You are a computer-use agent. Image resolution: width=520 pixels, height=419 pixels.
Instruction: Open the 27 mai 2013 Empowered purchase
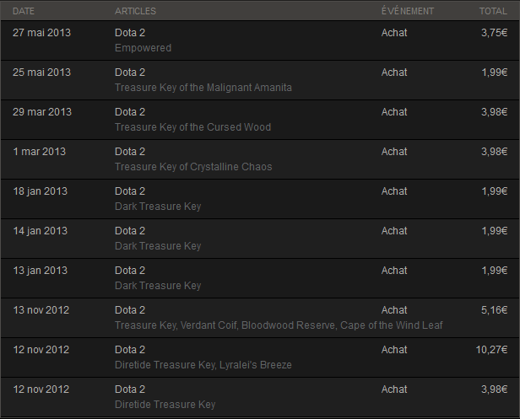click(x=260, y=40)
